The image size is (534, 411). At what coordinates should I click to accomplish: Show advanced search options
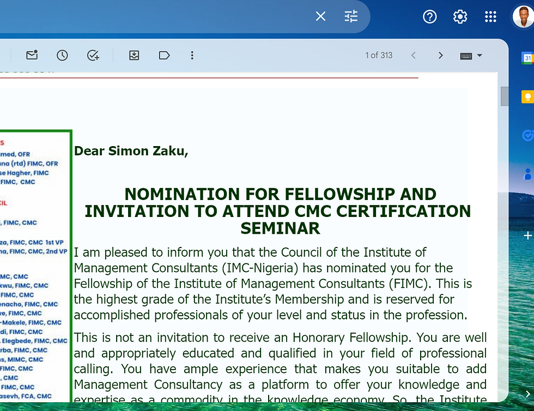350,16
